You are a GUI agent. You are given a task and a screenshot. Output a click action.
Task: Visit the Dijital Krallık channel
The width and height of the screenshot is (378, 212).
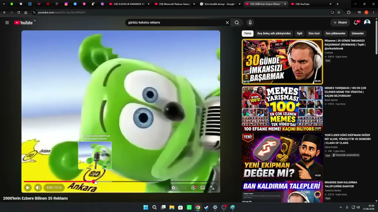(331, 147)
